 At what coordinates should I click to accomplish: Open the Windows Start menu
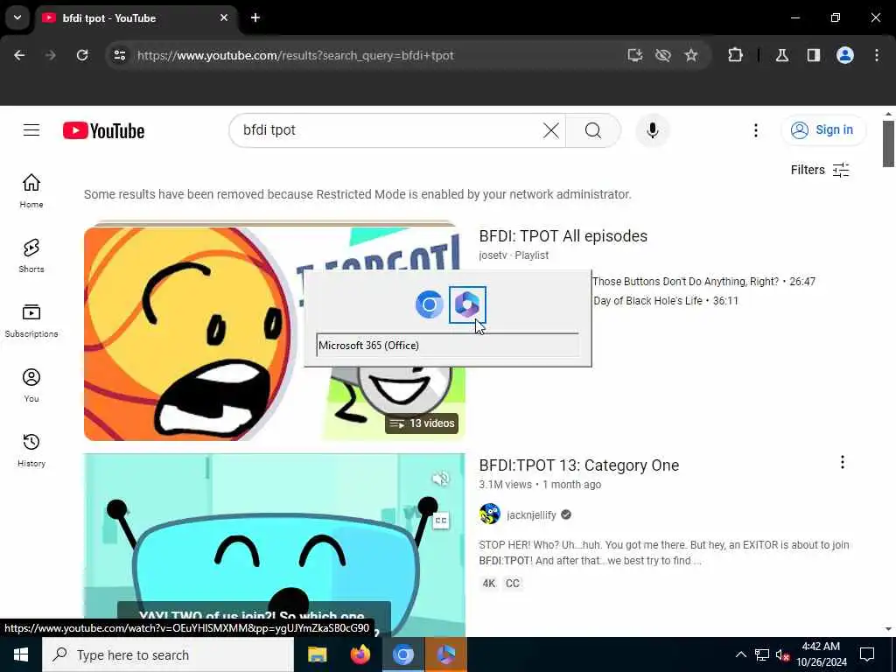[x=21, y=654]
